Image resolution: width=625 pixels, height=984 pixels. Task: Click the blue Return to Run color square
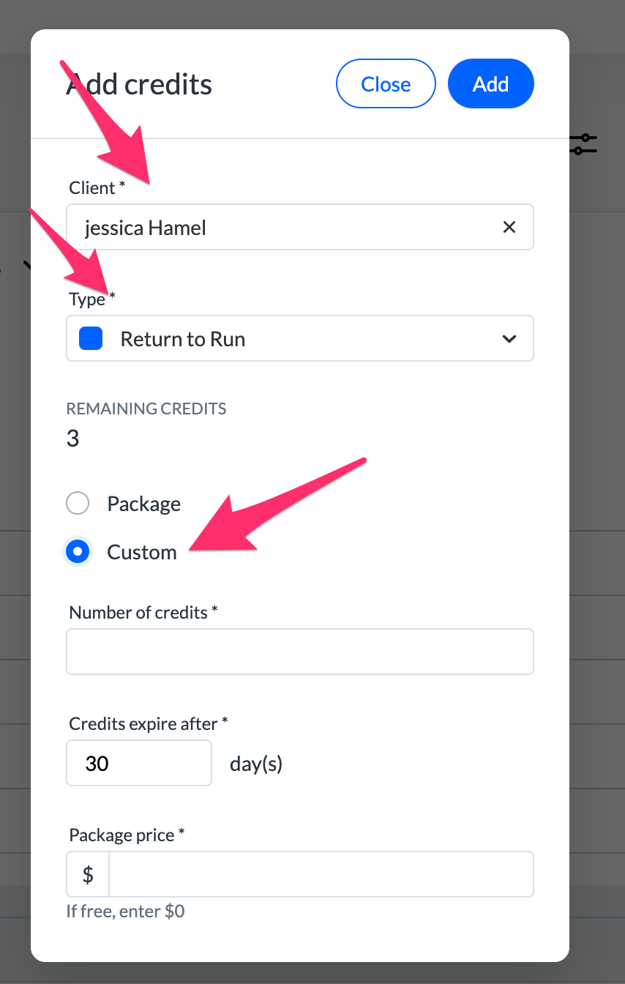click(x=91, y=338)
